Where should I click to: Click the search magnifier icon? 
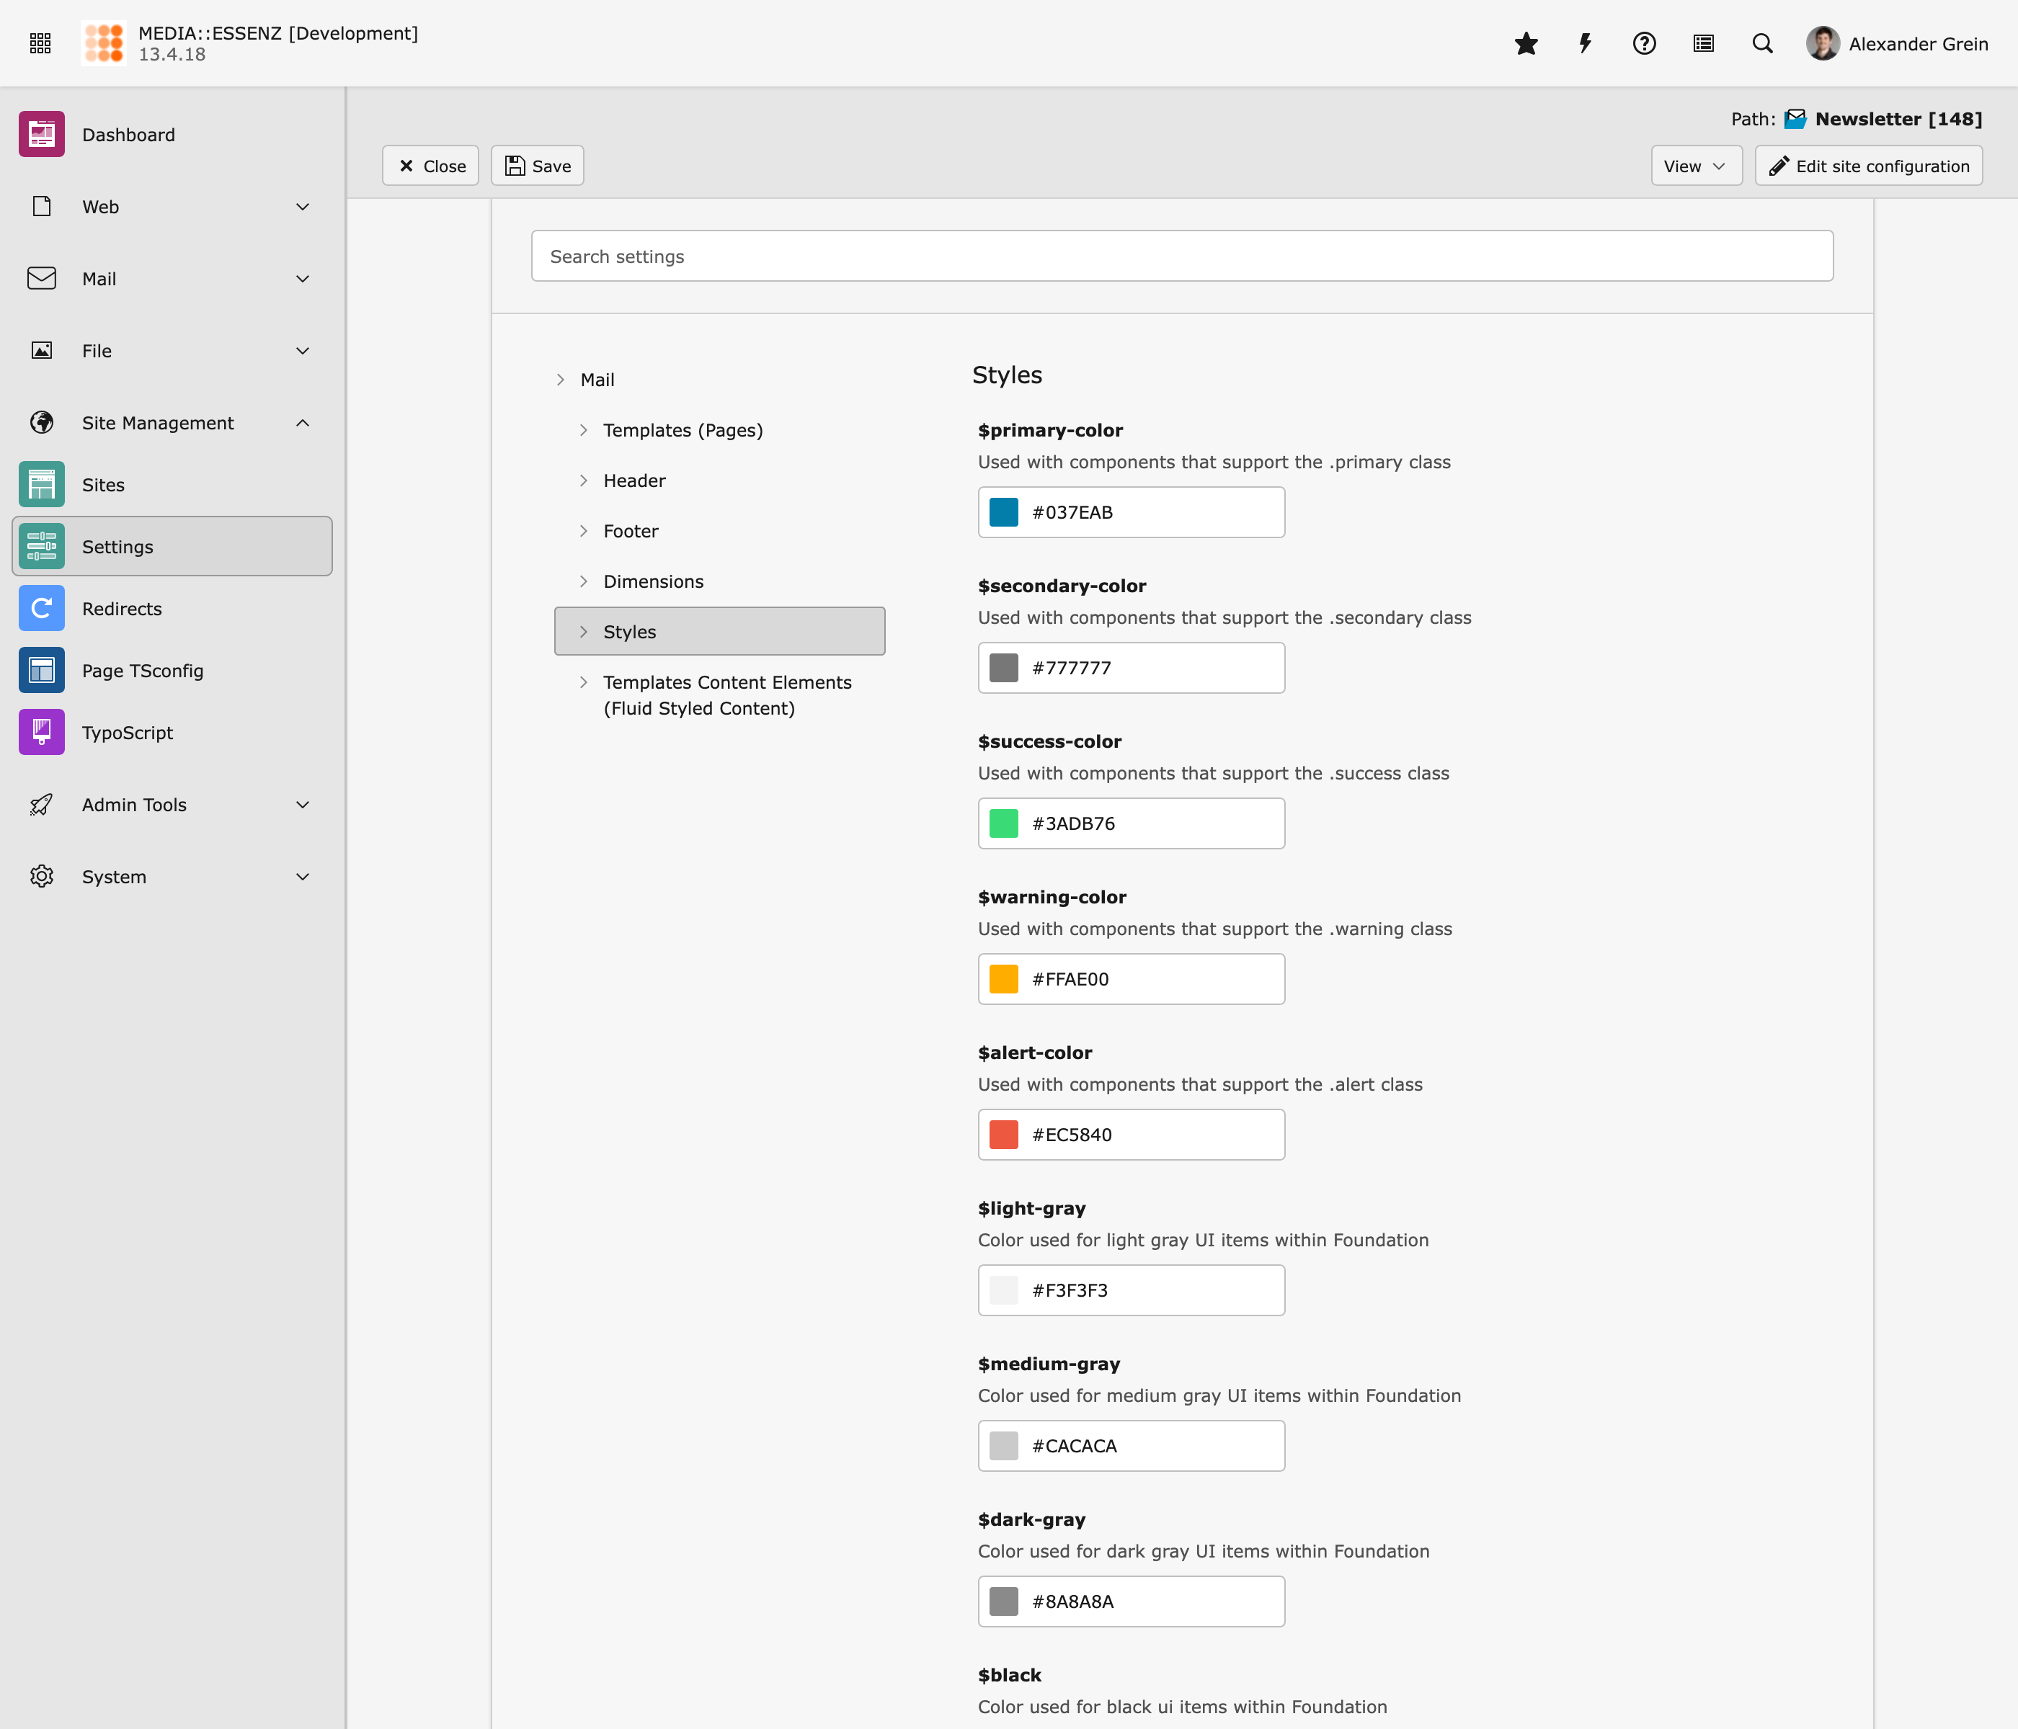tap(1762, 44)
